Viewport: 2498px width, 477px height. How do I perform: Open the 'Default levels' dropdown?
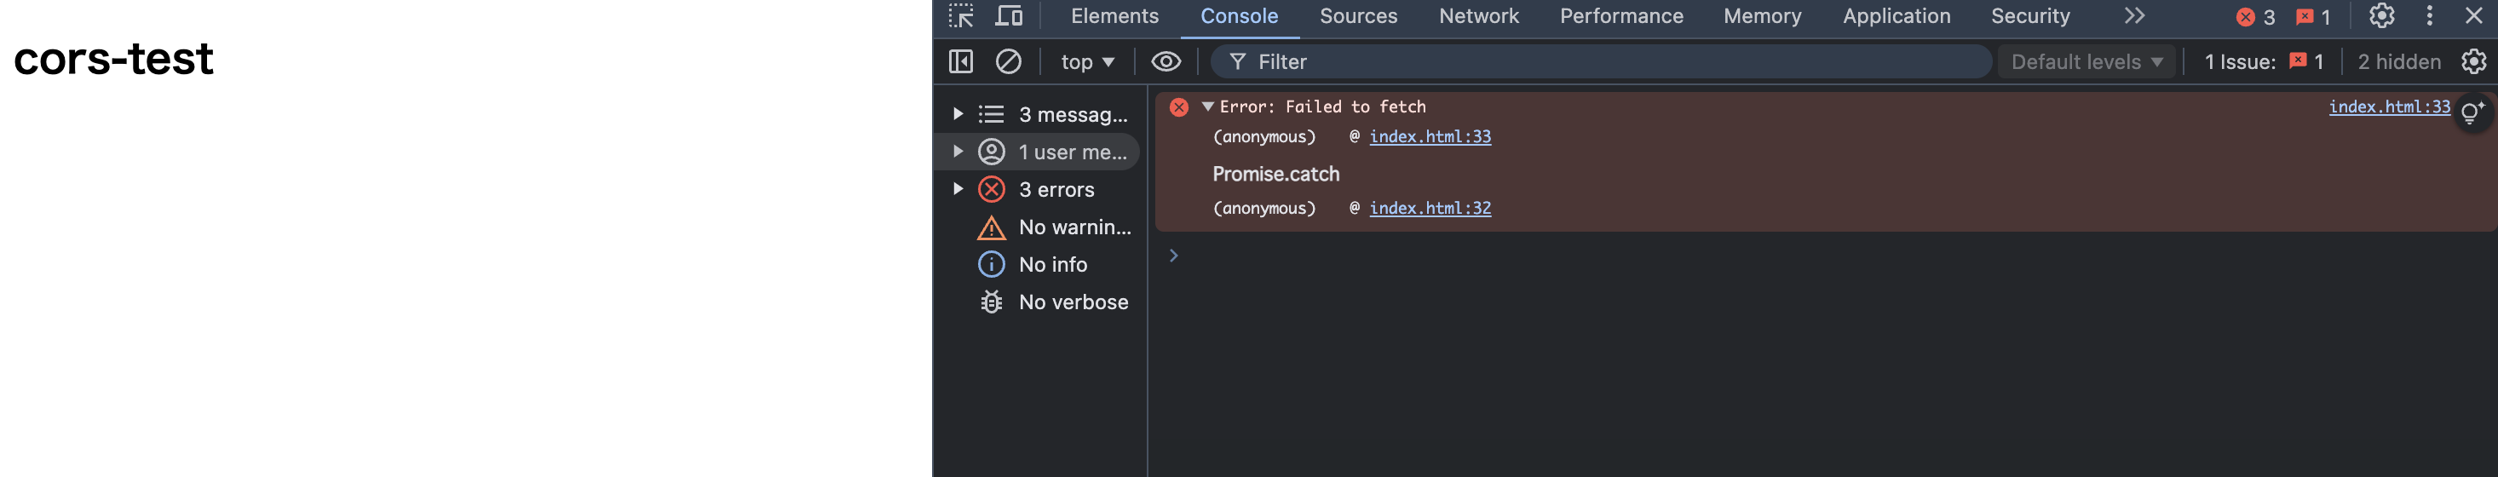point(2086,62)
